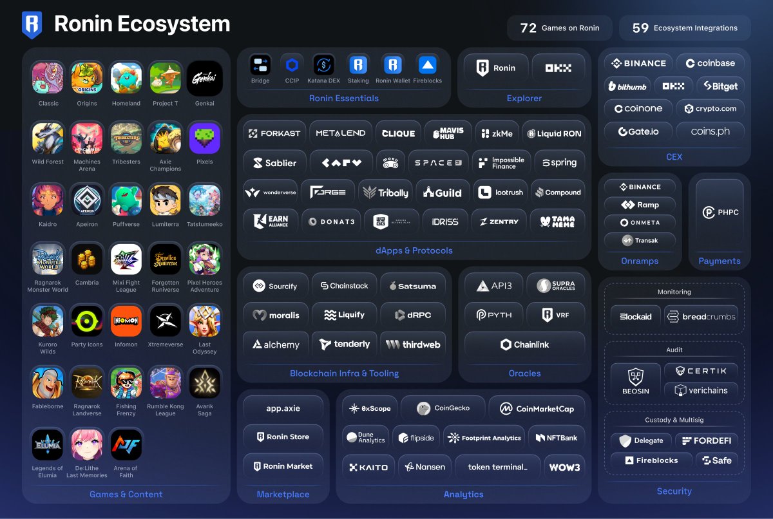
Task: Click the CoinGecko analytics card
Action: (x=443, y=408)
